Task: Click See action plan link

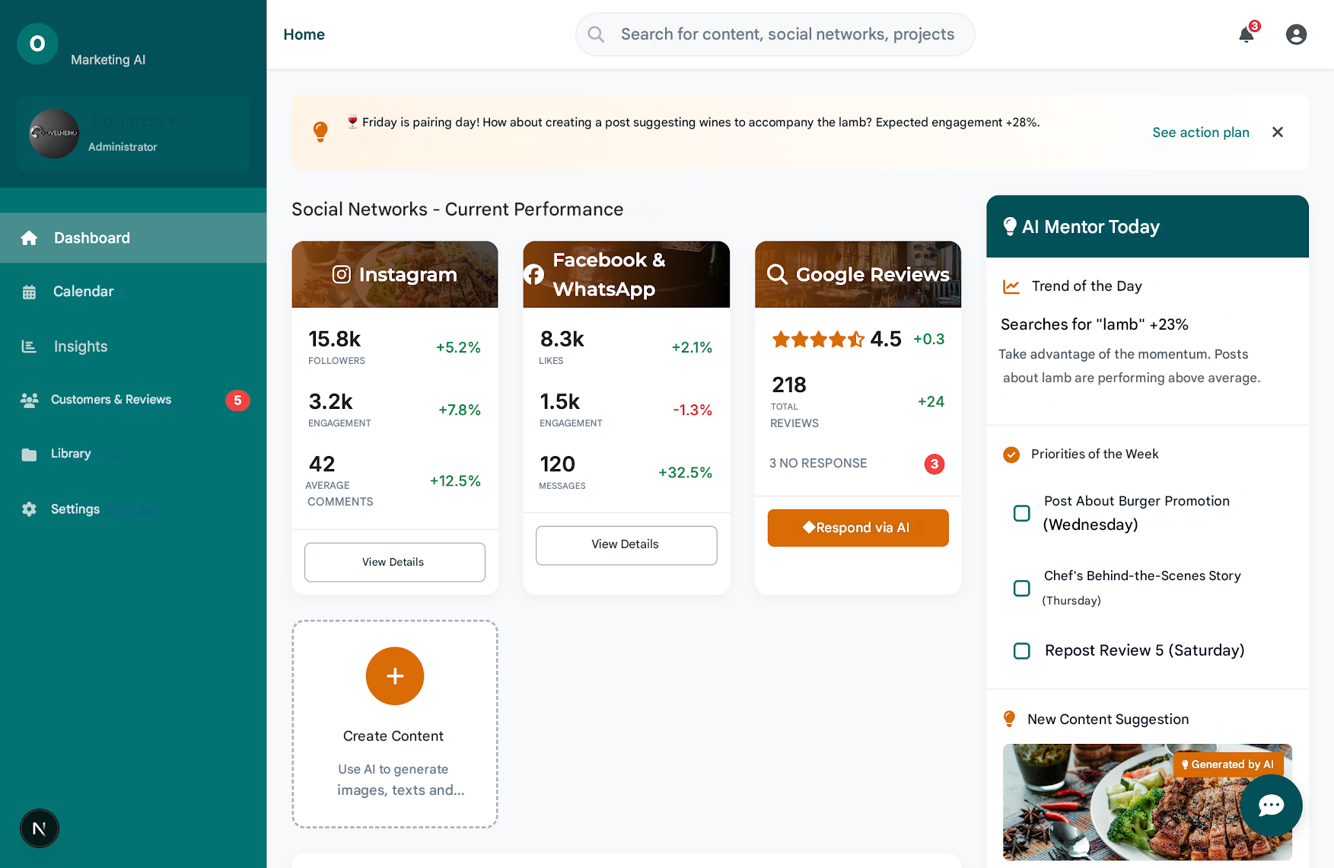Action: click(1200, 132)
